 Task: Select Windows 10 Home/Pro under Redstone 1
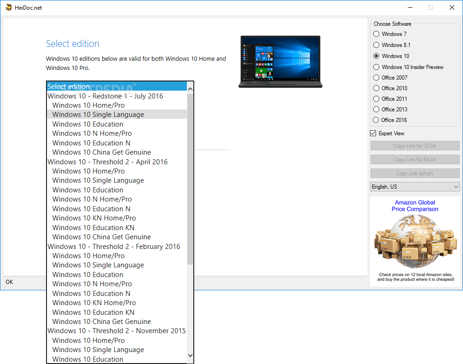(117, 105)
